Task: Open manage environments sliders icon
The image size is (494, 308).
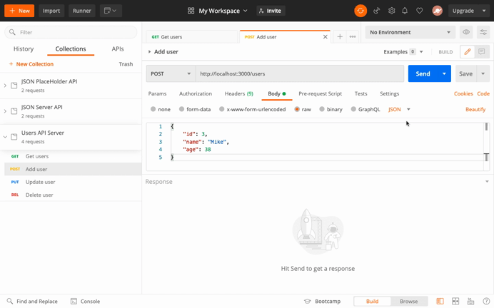Action: (x=483, y=32)
